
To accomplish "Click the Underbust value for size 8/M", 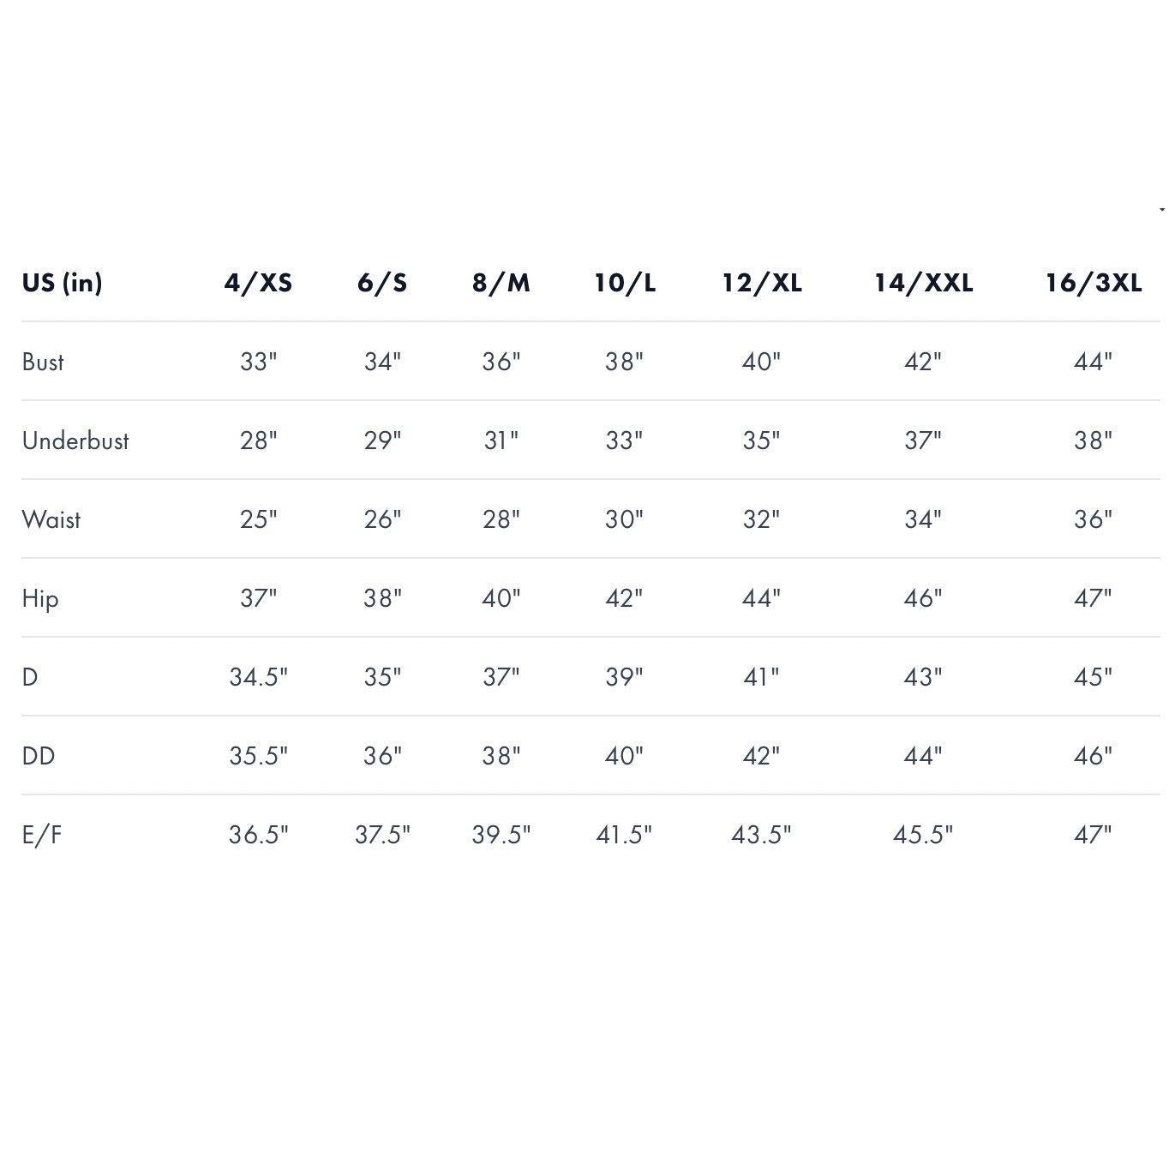I will pos(501,441).
